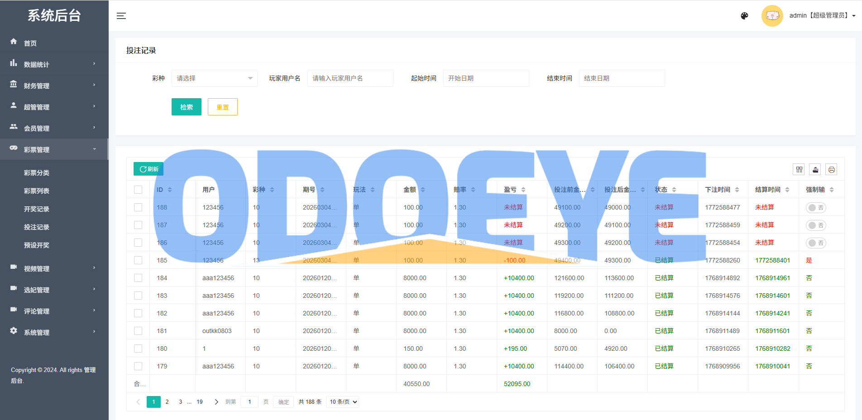Image resolution: width=862 pixels, height=420 pixels.
Task: Open the 彩种 lottery type dropdown
Action: pos(214,78)
